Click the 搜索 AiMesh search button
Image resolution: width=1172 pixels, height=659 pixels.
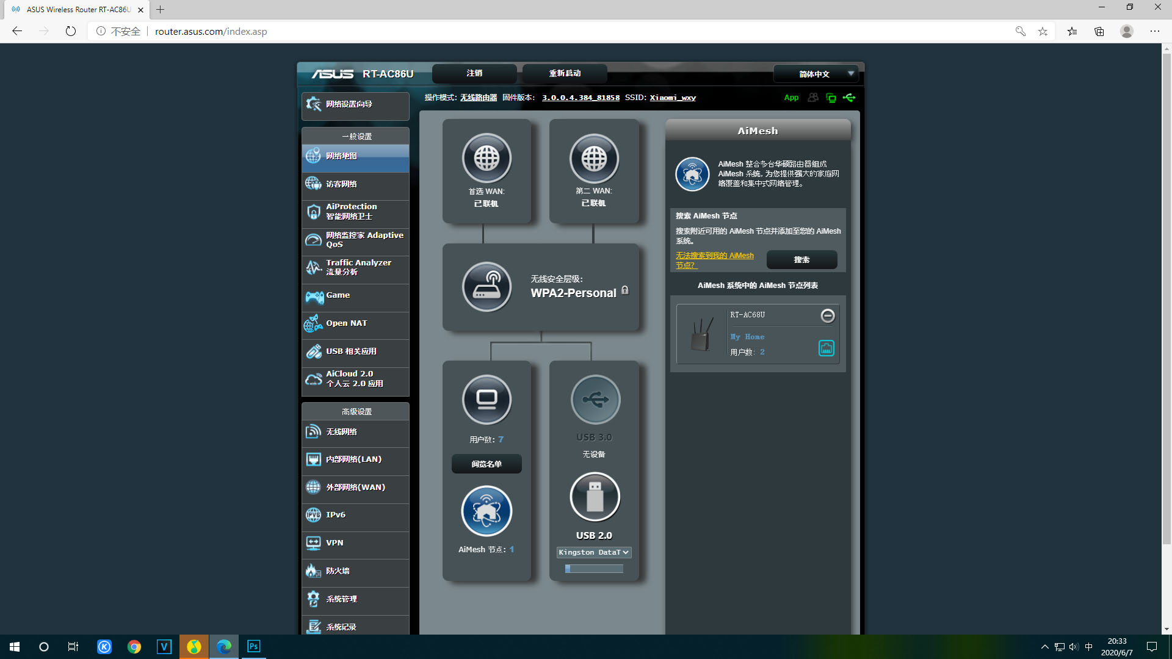(801, 260)
